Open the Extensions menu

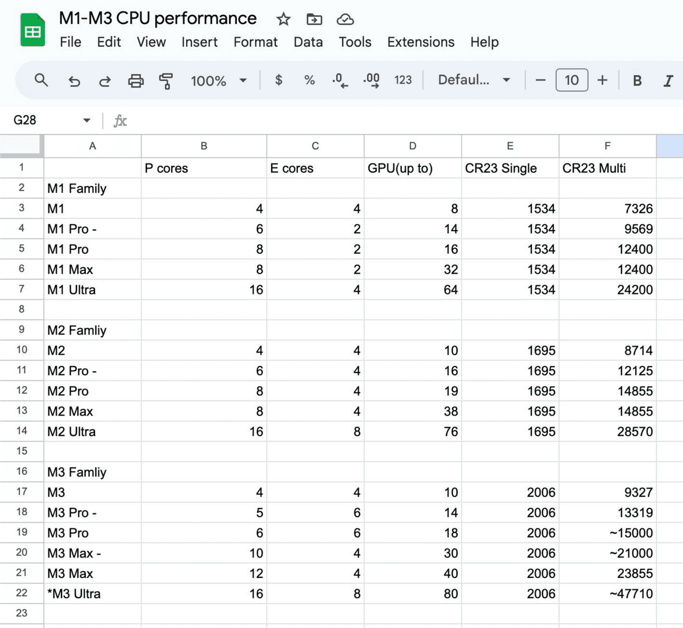421,42
